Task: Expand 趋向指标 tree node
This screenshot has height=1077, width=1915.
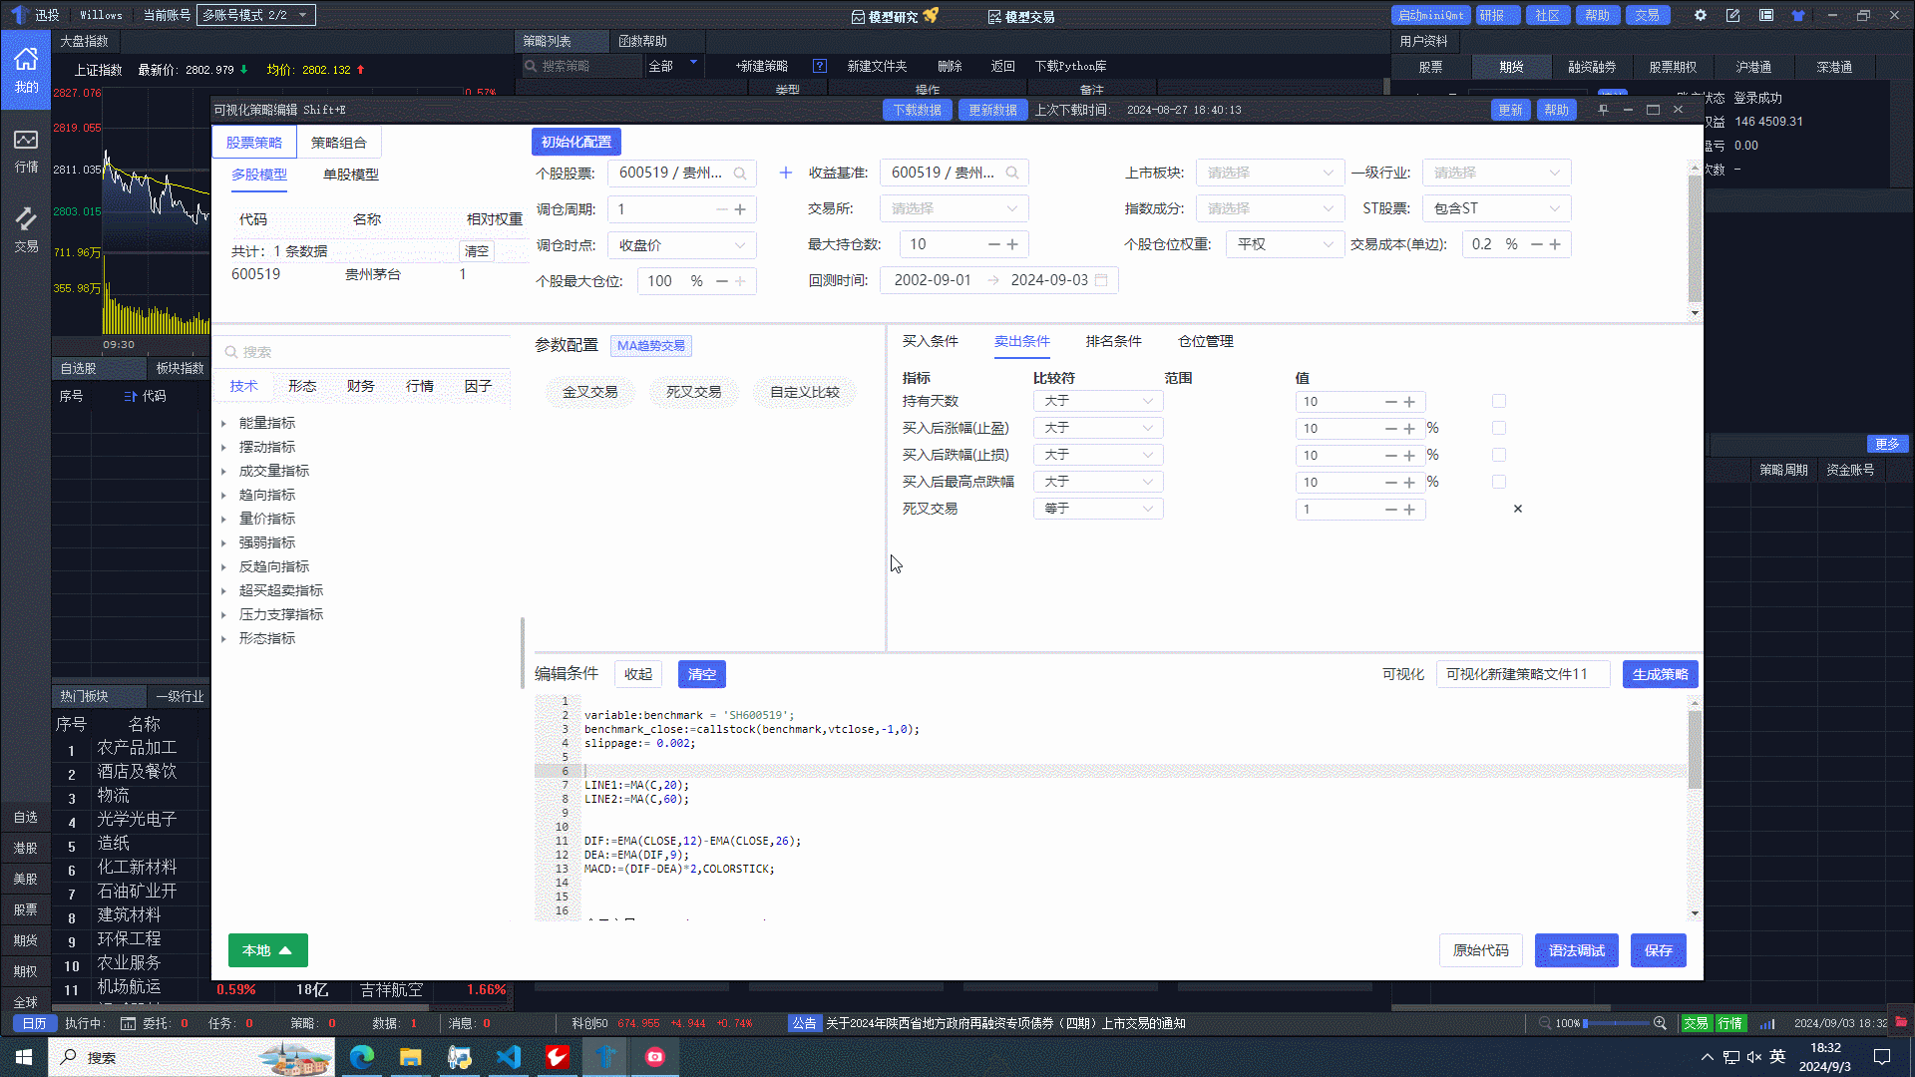Action: [224, 496]
